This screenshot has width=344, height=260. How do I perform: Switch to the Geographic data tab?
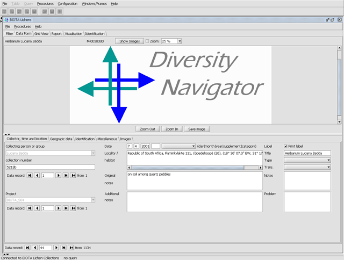coord(61,139)
